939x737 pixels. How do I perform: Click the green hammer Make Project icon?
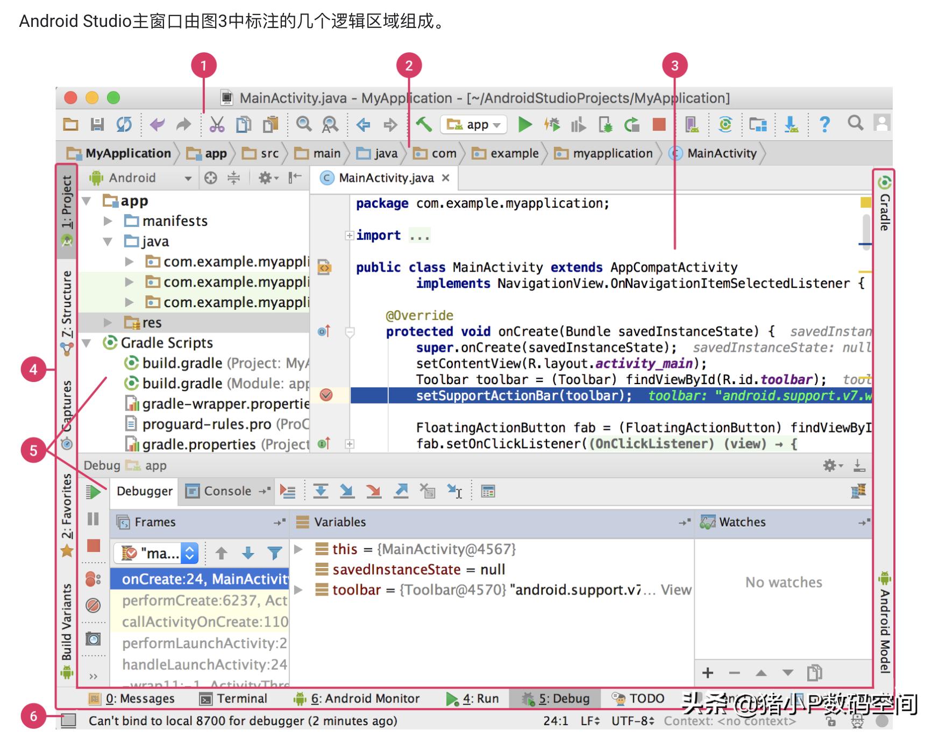point(425,124)
